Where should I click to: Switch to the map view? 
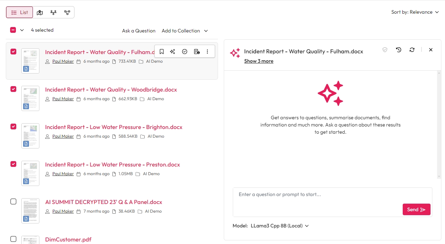[x=40, y=13]
